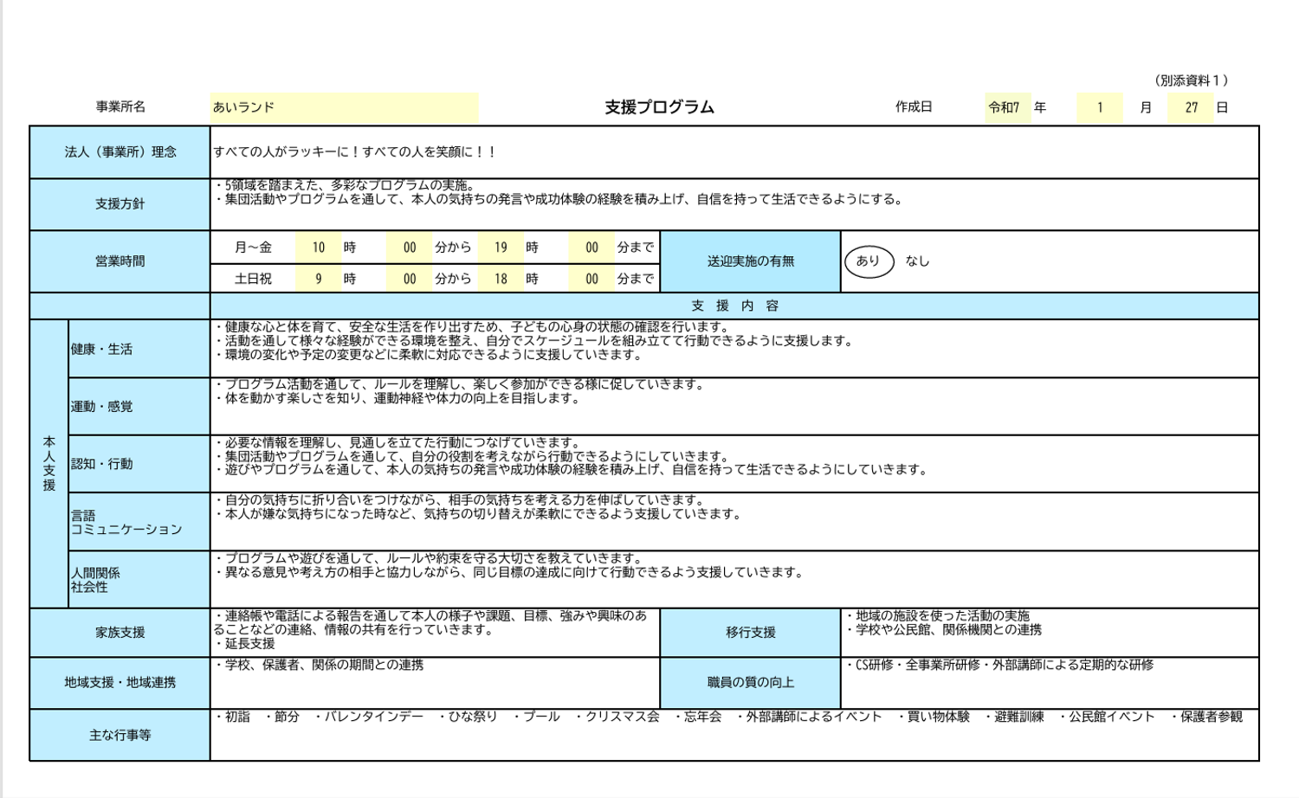
Task: Click the 本人支援 vertical label
Action: coord(49,464)
